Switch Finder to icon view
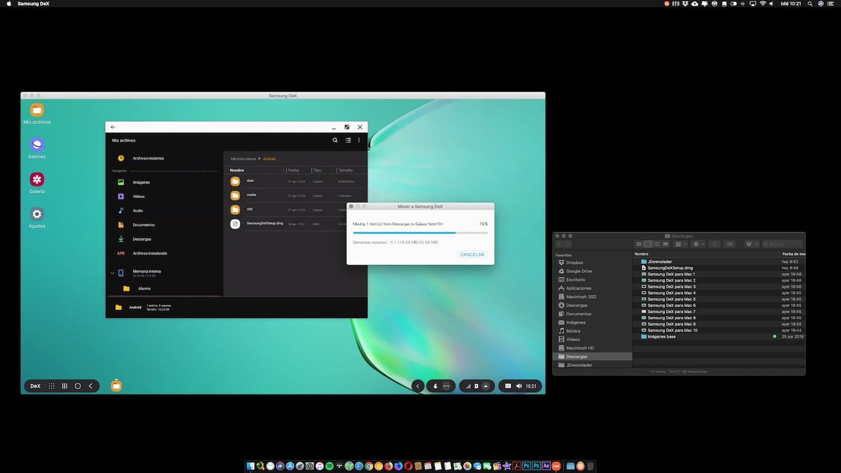Viewport: 841px width, 473px height. point(638,244)
